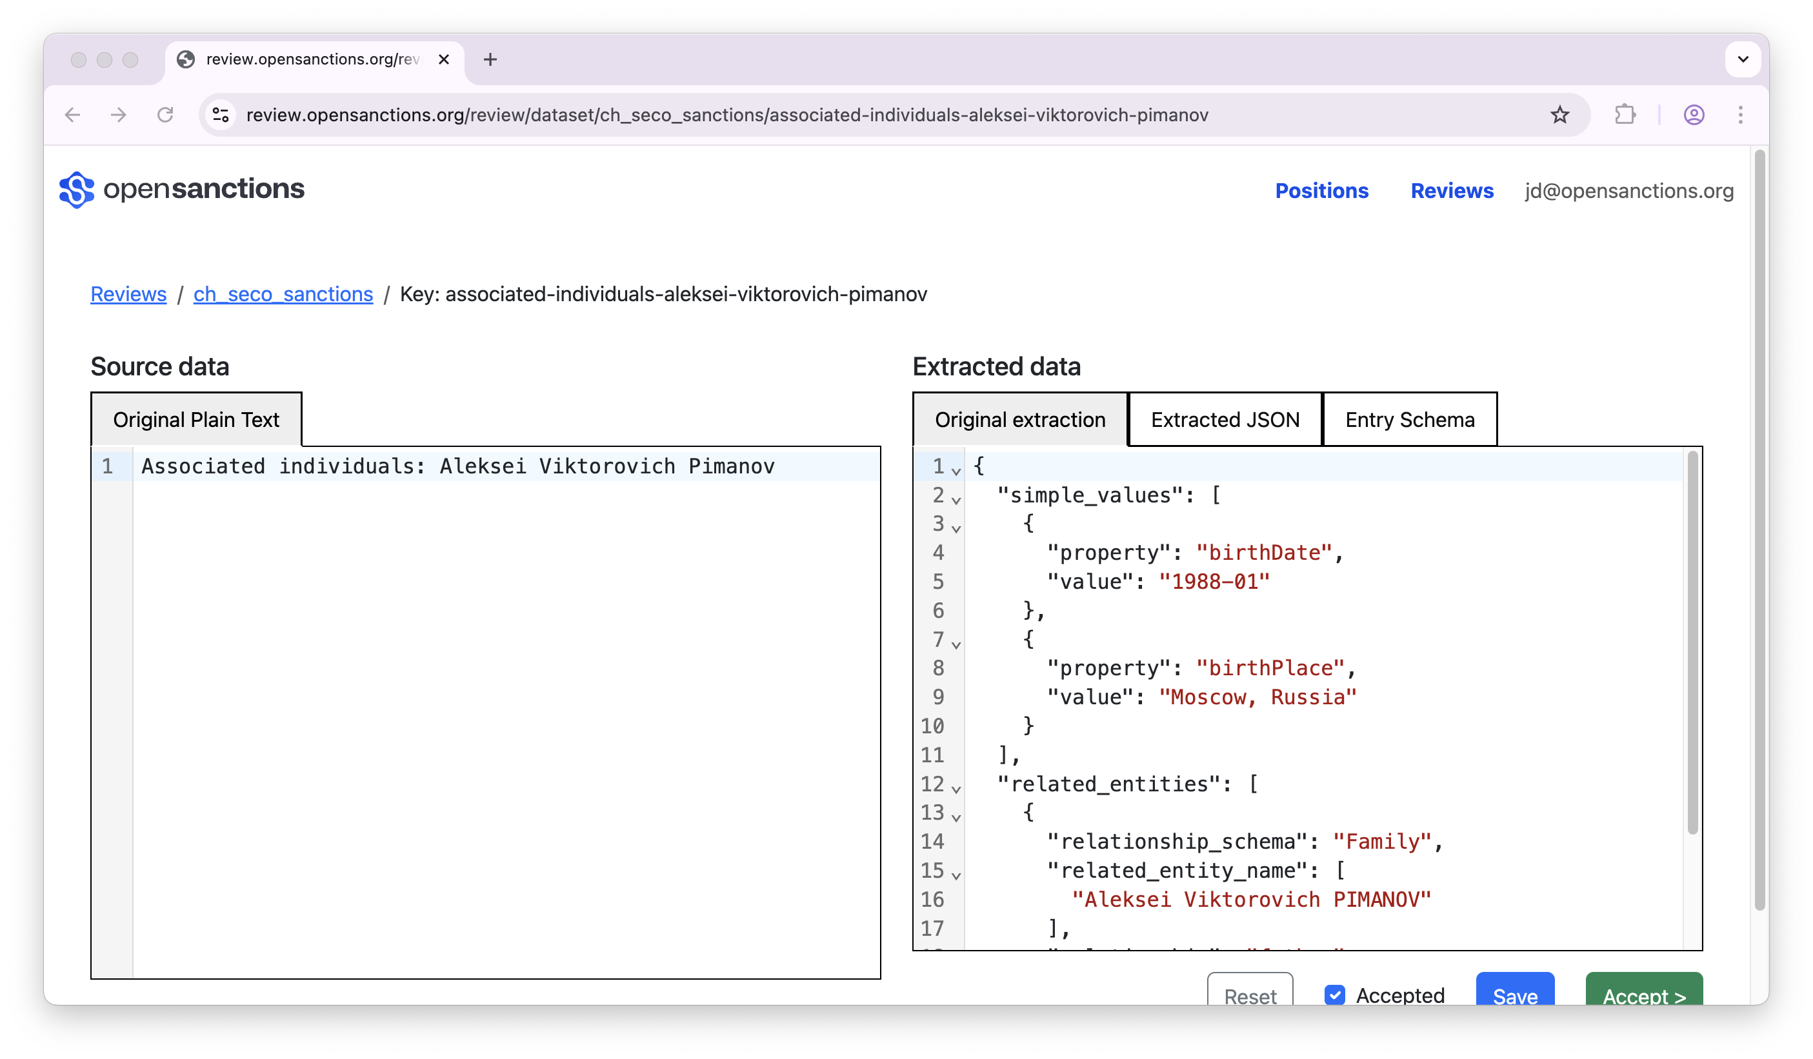Screen dimensions: 1813x1059
Task: Switch to the Entry Schema tab
Action: (1409, 420)
